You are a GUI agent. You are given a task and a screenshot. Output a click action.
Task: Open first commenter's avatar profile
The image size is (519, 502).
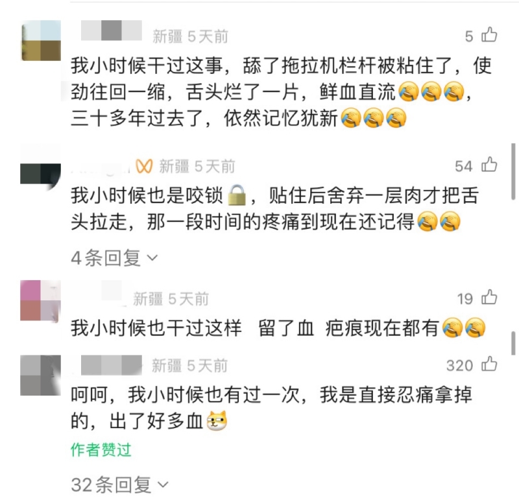tap(41, 40)
